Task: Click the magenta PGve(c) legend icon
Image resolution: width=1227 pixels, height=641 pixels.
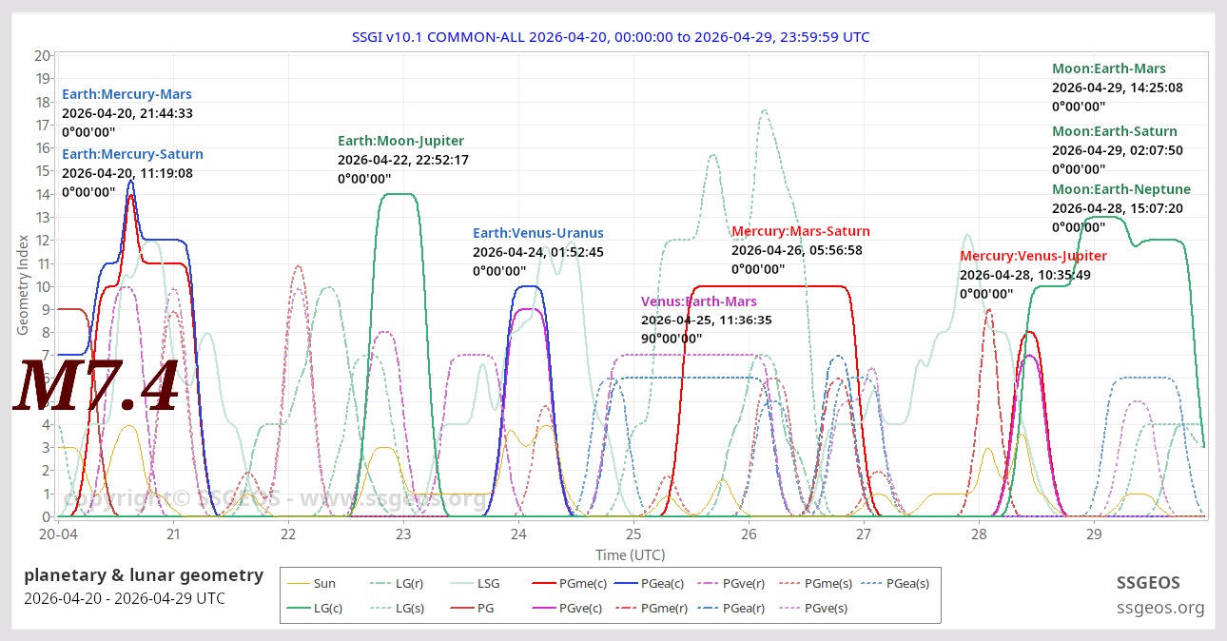Action: tap(544, 607)
